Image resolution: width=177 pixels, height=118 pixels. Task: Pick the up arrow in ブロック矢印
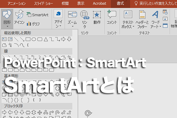pos(16,112)
